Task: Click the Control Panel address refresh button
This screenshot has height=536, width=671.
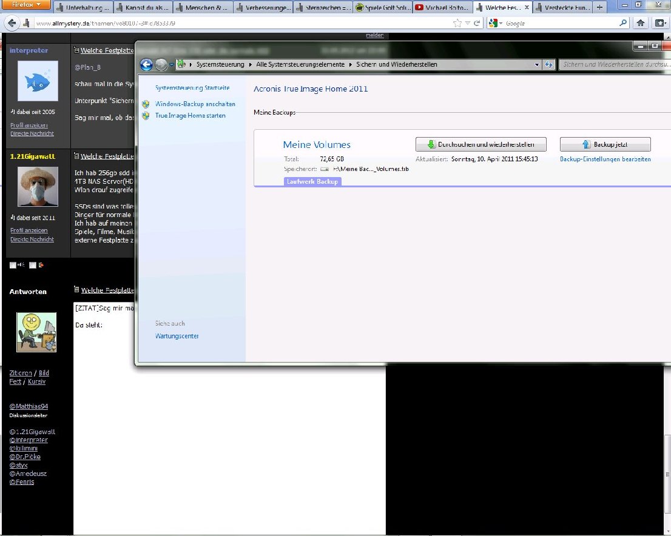Action: click(x=548, y=65)
